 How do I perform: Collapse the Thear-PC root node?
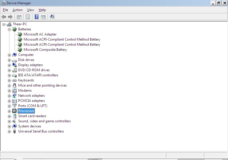coord(4,24)
